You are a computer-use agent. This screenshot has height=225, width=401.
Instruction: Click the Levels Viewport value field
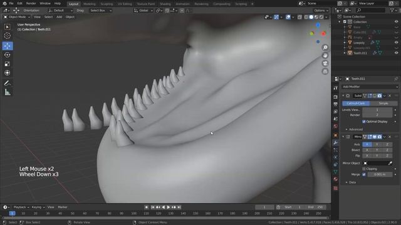[377, 110]
